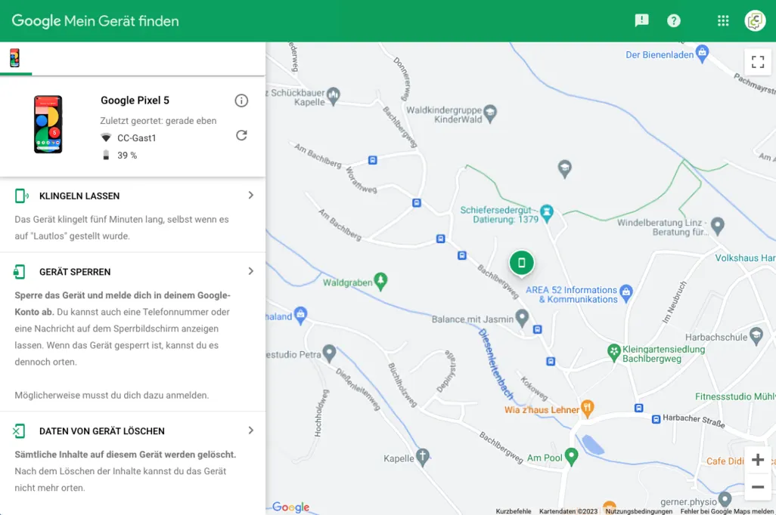Screen dimensions: 776x515
Task: Click Wia z'haus Lehner restaurant pin
Action: [587, 409]
